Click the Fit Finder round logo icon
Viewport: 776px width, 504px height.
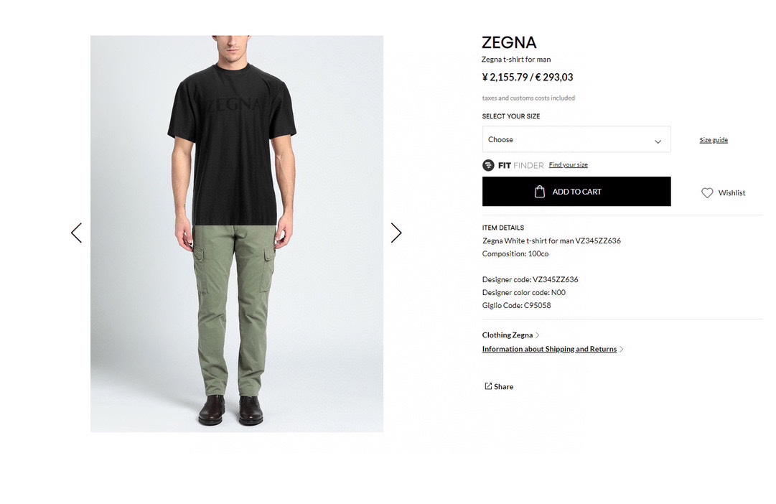click(488, 165)
